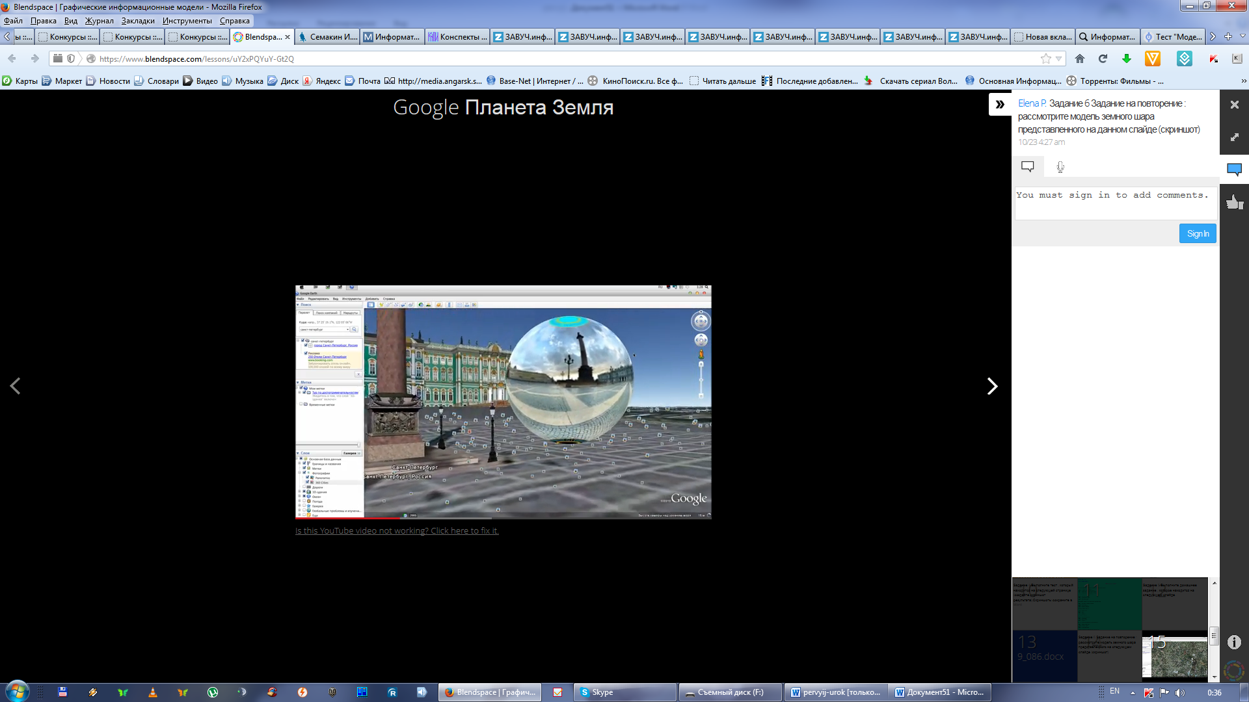Viewport: 1249px width, 702px height.
Task: Open the info icon in right sidebar
Action: [x=1234, y=642]
